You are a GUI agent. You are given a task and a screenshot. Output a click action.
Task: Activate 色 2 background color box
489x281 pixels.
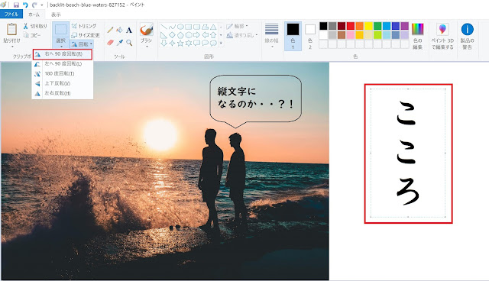pos(310,36)
